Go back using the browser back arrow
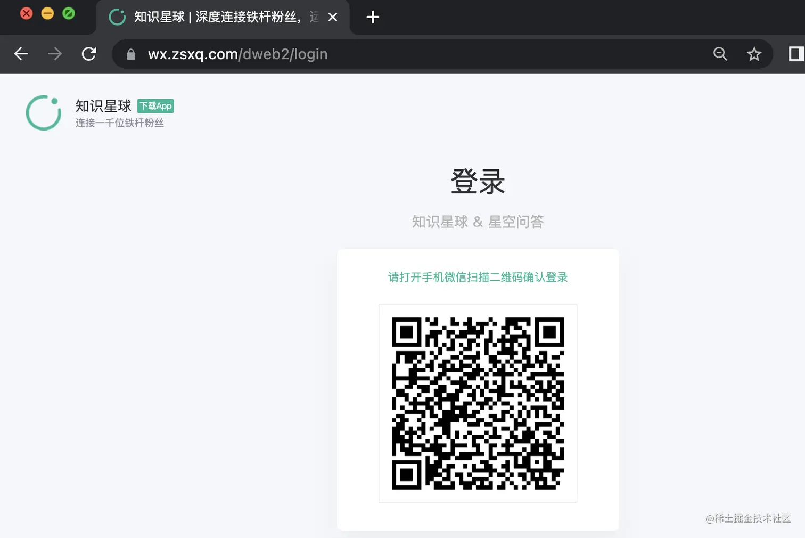This screenshot has width=805, height=538. [21, 54]
